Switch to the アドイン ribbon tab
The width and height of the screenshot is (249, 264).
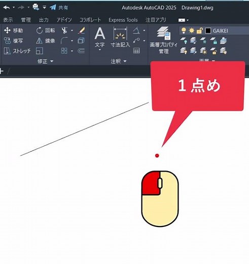click(x=64, y=20)
